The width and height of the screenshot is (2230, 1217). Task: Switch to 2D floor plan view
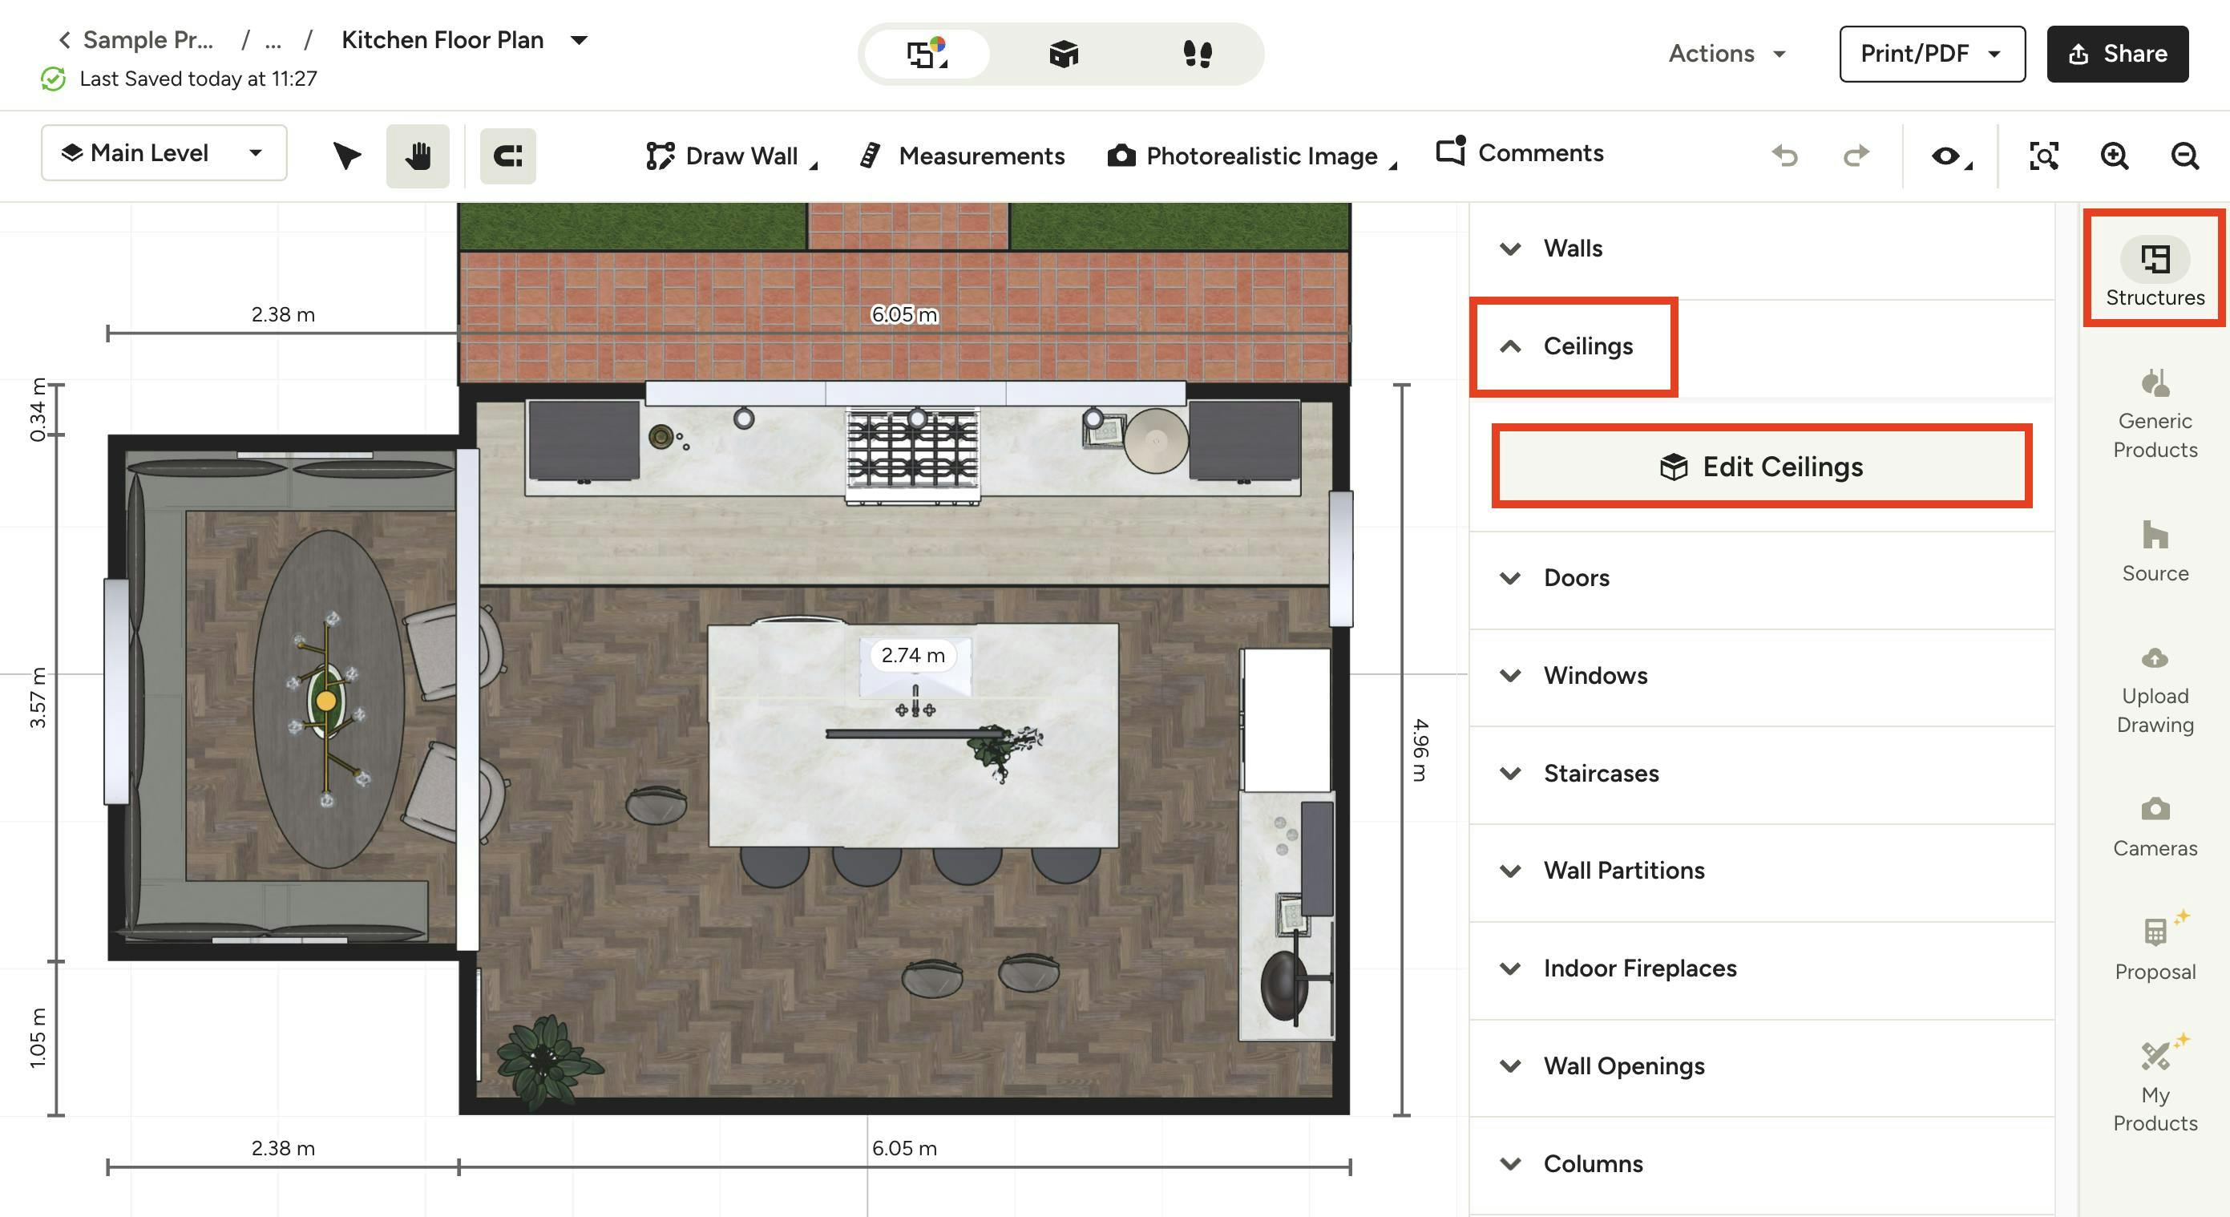tap(927, 54)
